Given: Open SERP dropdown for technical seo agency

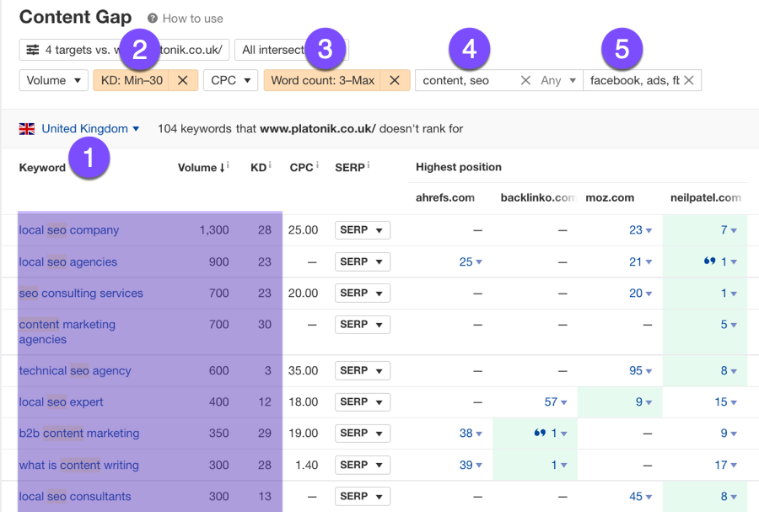Looking at the screenshot, I should 363,371.
